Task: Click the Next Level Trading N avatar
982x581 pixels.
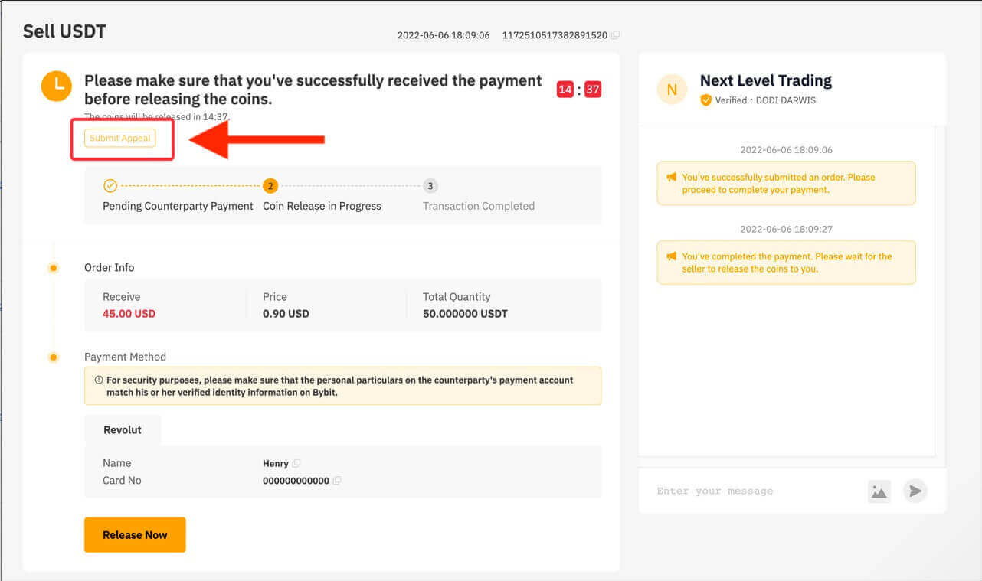Action: pos(672,90)
